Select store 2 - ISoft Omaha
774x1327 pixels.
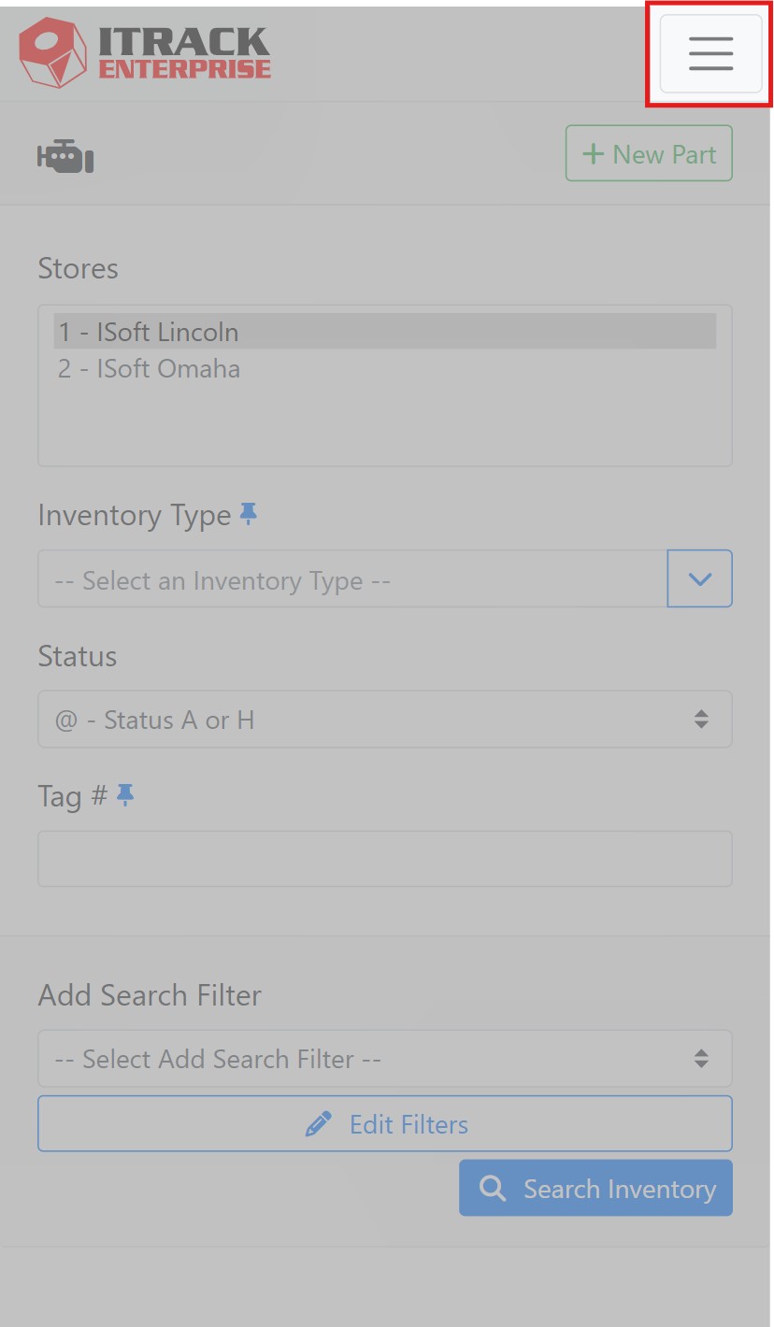pos(149,368)
